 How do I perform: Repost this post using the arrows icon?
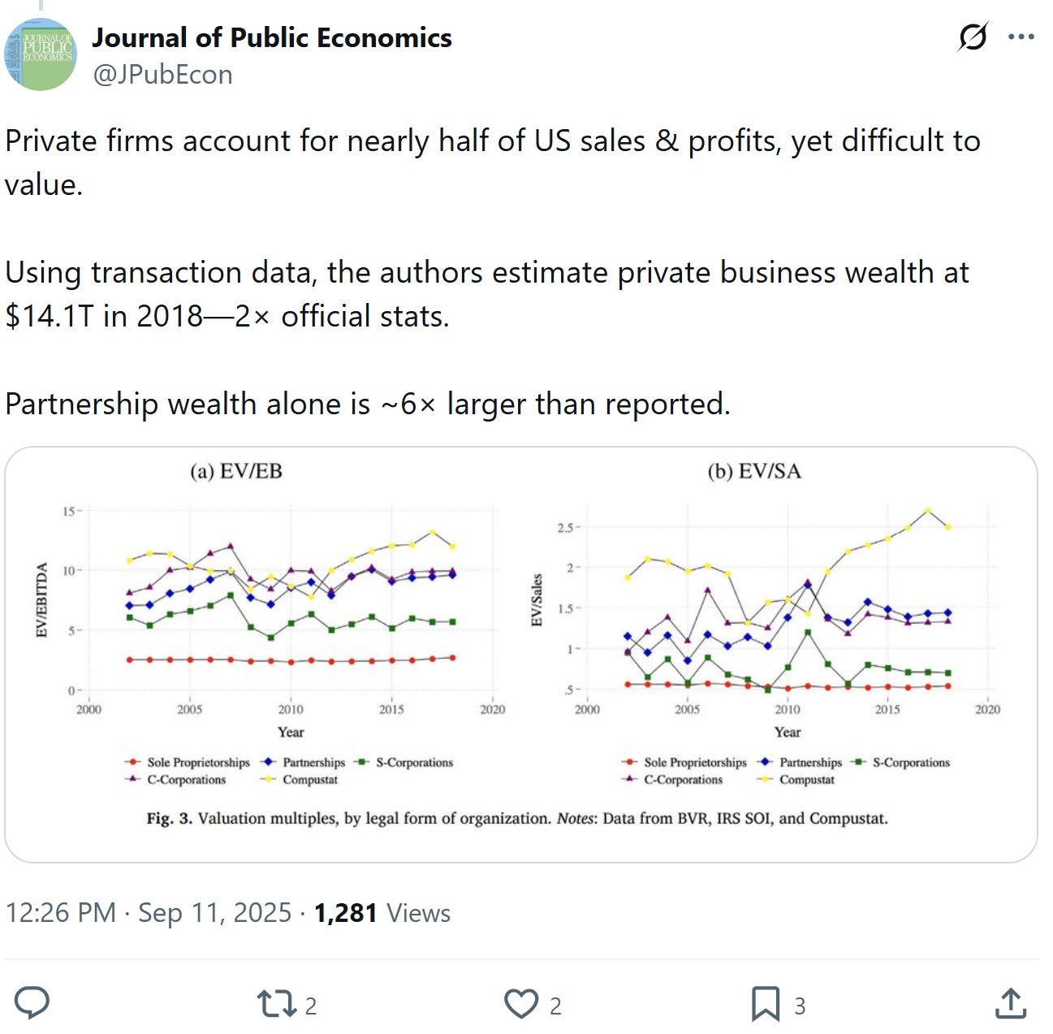coord(278,1004)
